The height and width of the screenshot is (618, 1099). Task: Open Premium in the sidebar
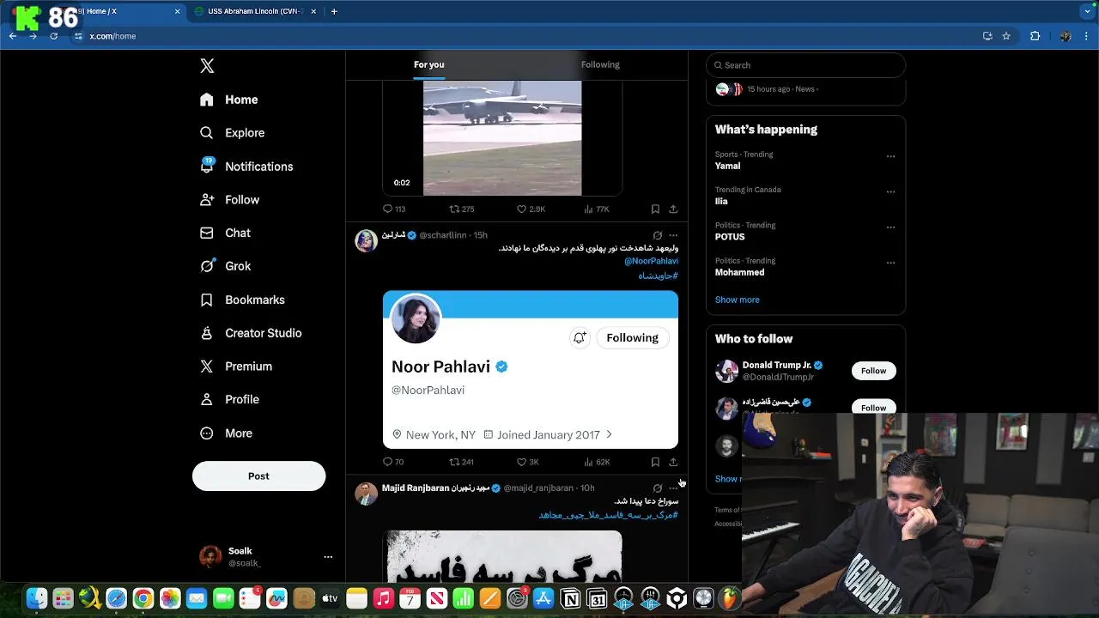click(236, 367)
